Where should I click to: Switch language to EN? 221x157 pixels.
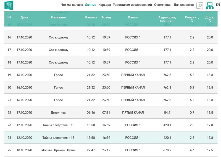(x=218, y=5)
